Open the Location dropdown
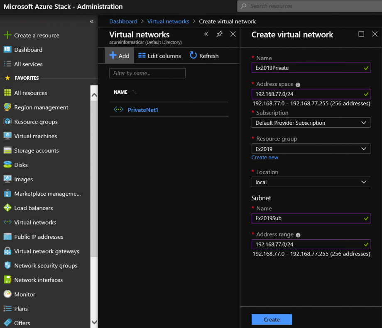382x328 pixels. pos(311,182)
